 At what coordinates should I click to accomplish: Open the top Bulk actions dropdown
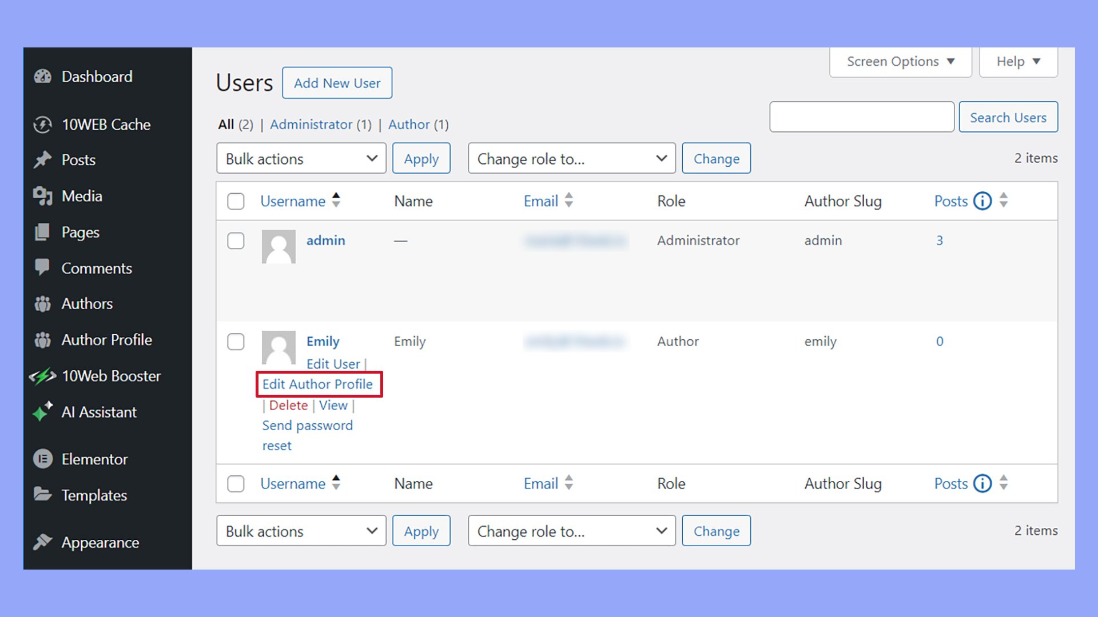301,158
